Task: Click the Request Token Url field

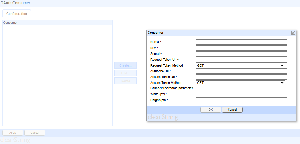Action: point(241,60)
